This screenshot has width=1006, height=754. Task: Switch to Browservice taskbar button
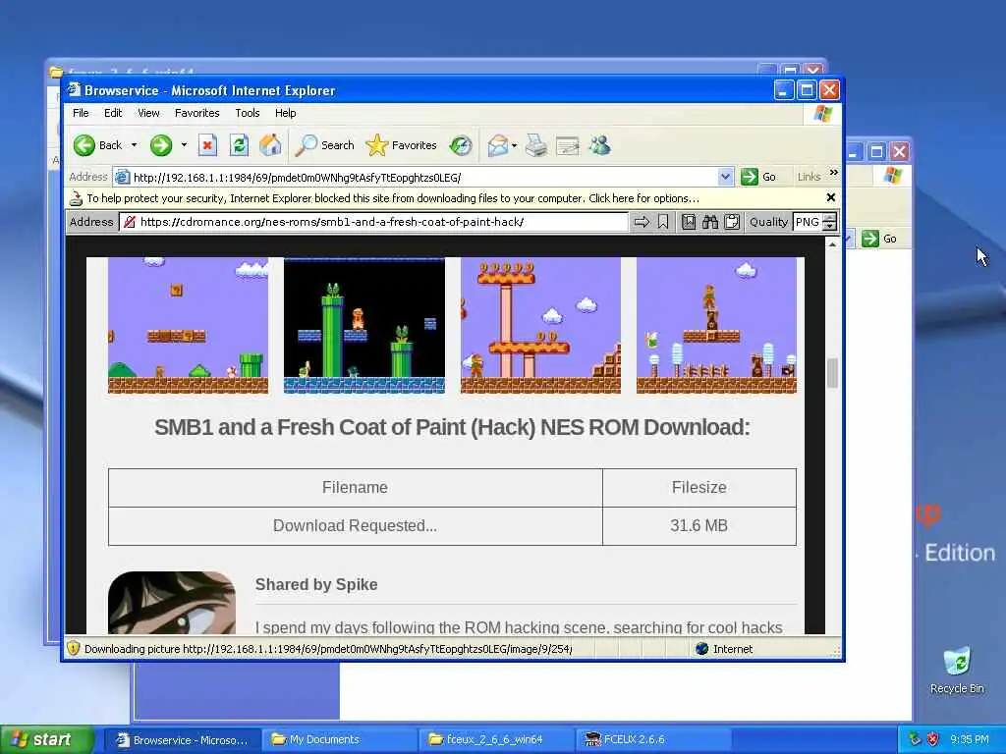(182, 740)
